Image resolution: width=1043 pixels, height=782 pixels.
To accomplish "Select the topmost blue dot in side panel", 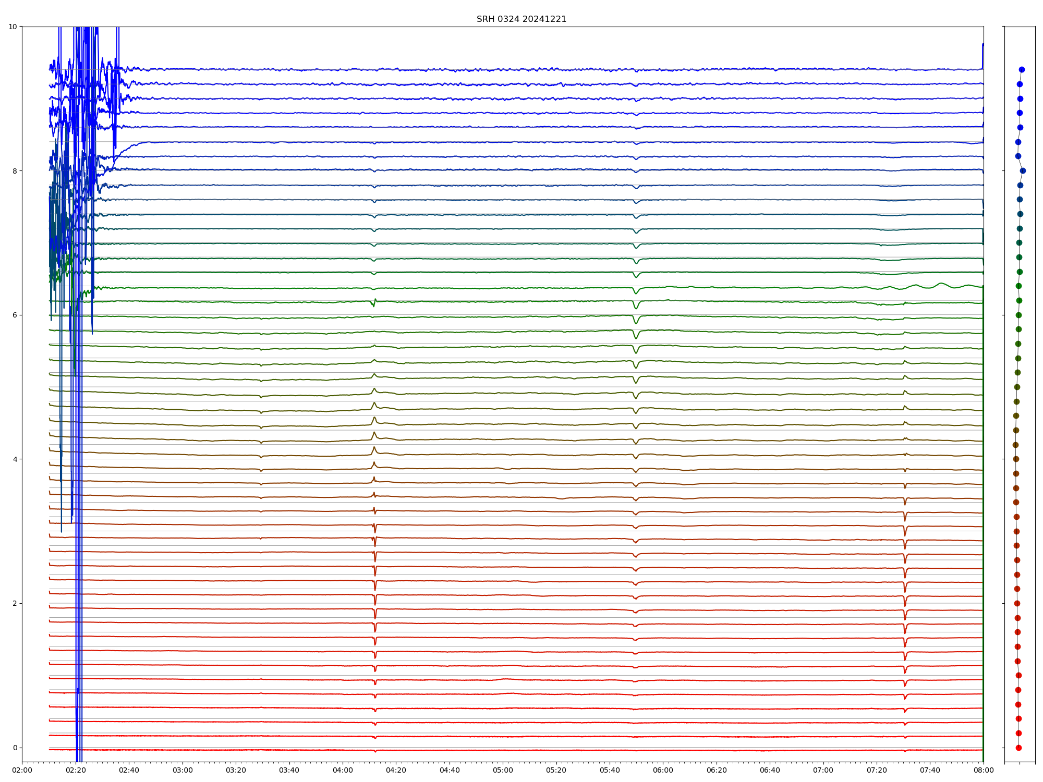I will [1022, 69].
